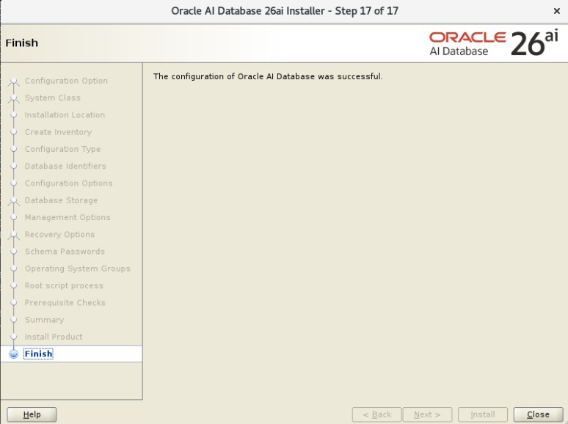The image size is (568, 424).
Task: Click the disabled Back button
Action: (x=376, y=414)
